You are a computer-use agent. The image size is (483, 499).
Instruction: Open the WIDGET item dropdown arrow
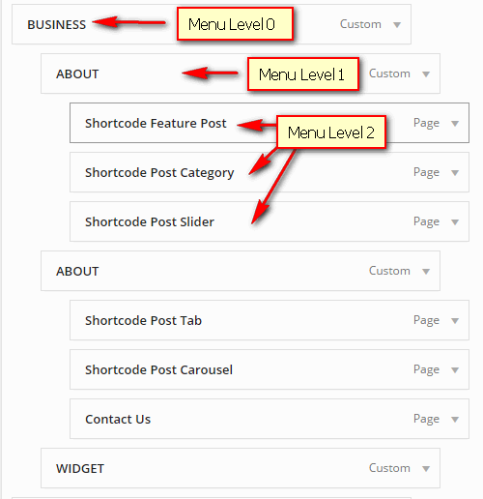(x=426, y=469)
